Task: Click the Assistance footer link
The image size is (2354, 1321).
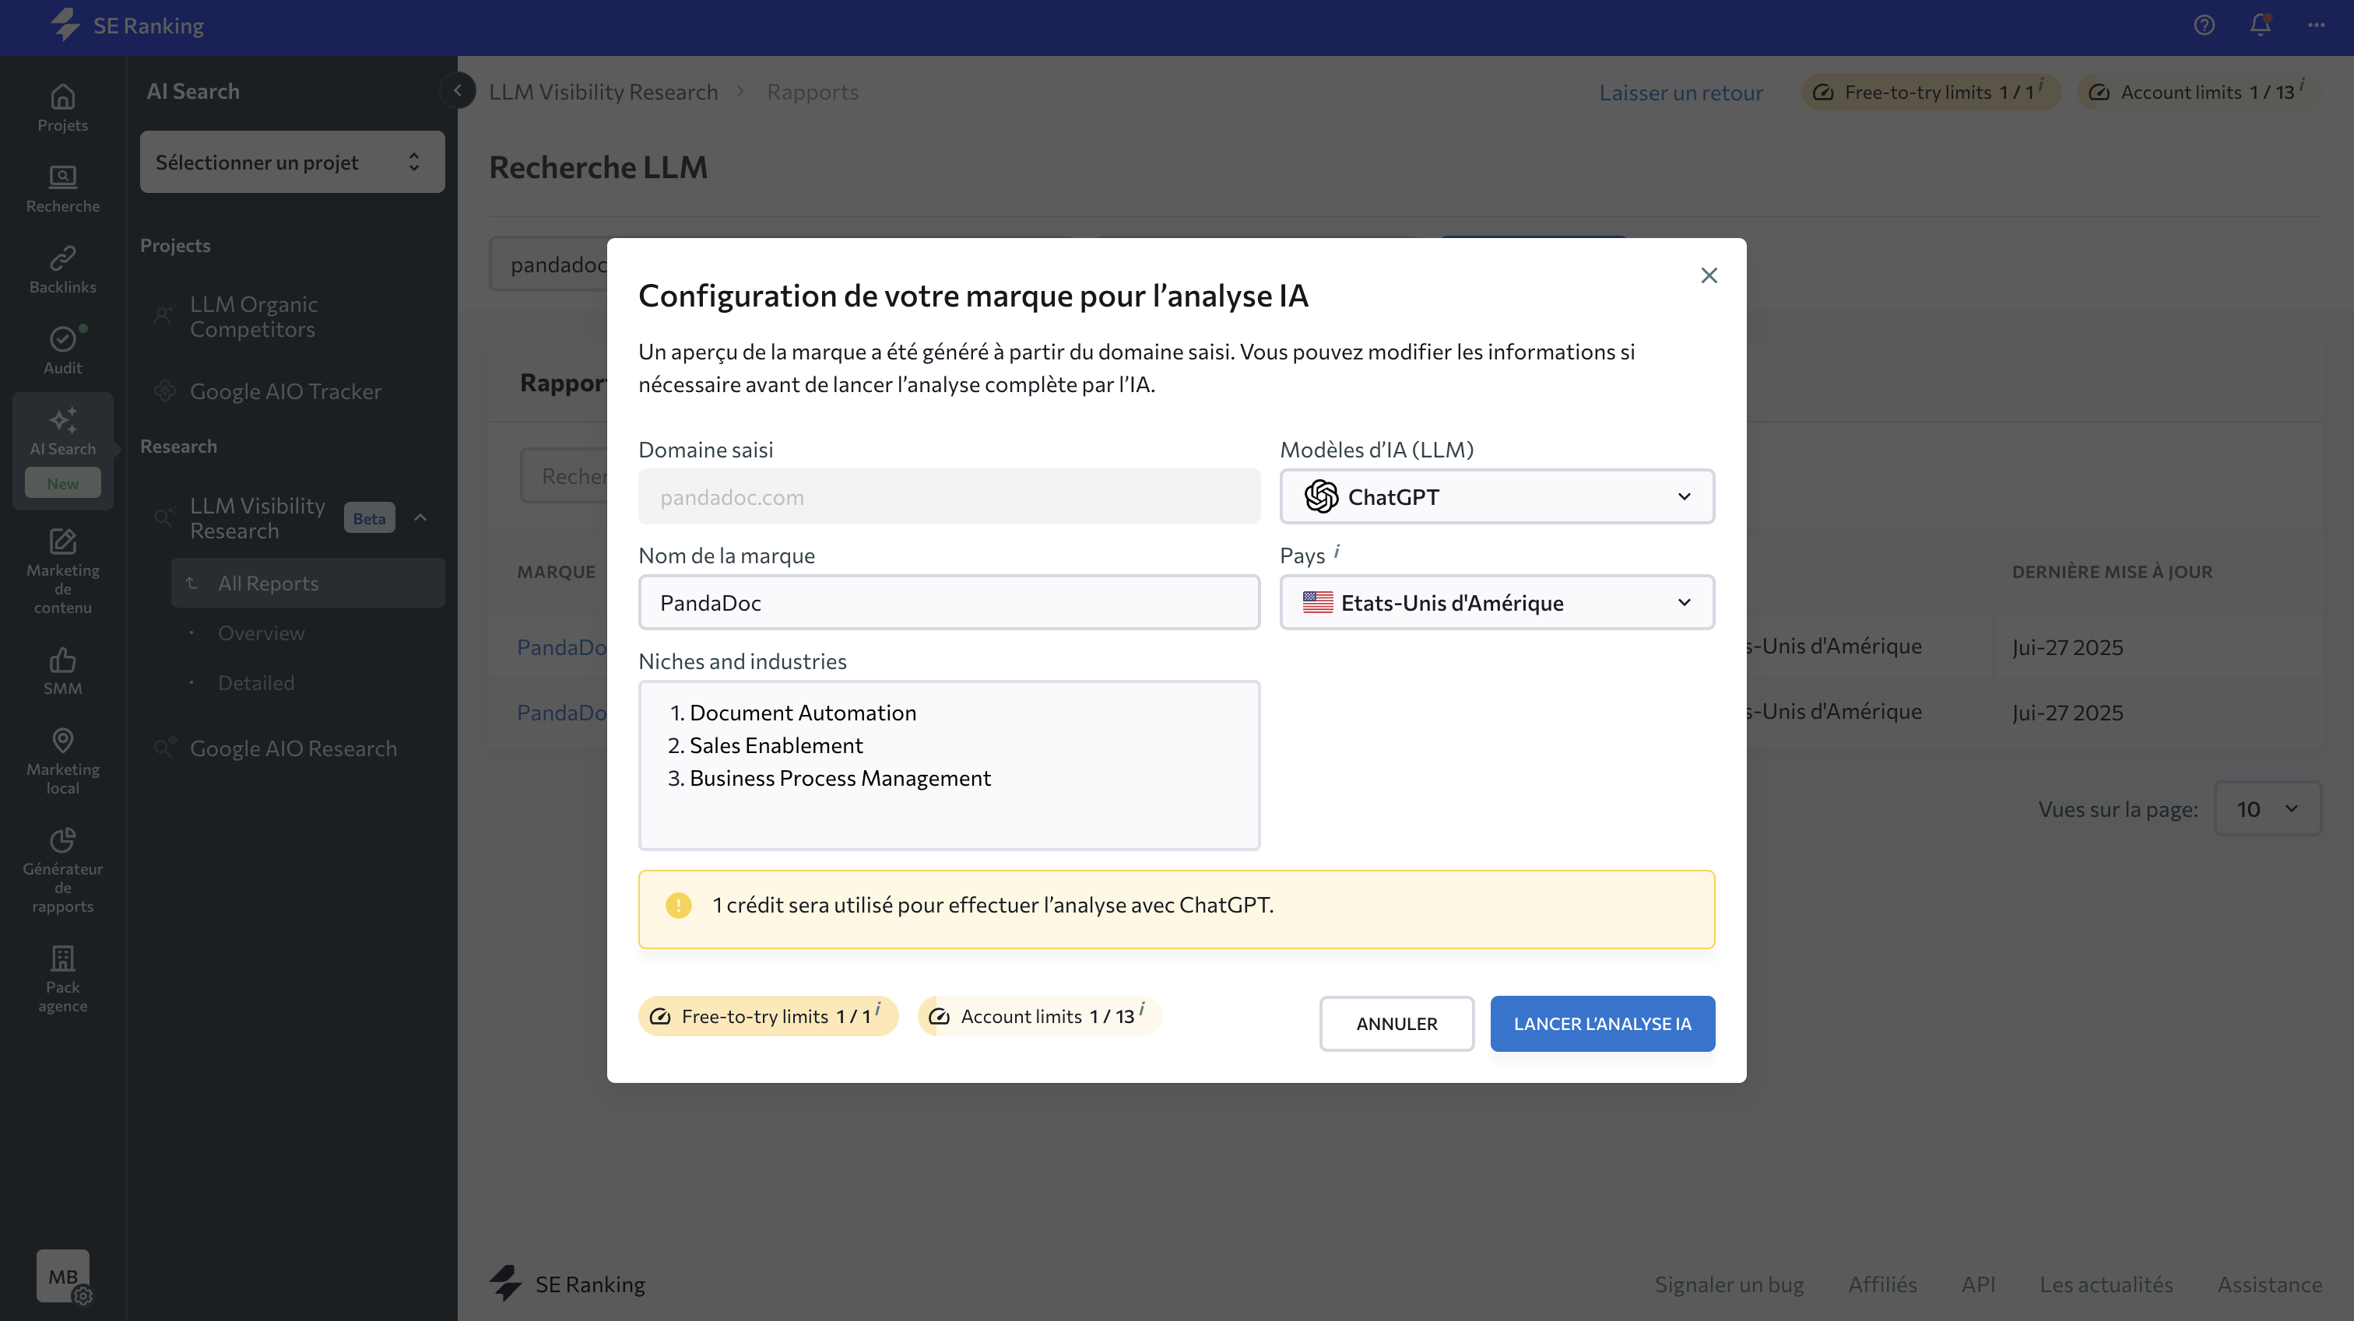Action: 2269,1284
